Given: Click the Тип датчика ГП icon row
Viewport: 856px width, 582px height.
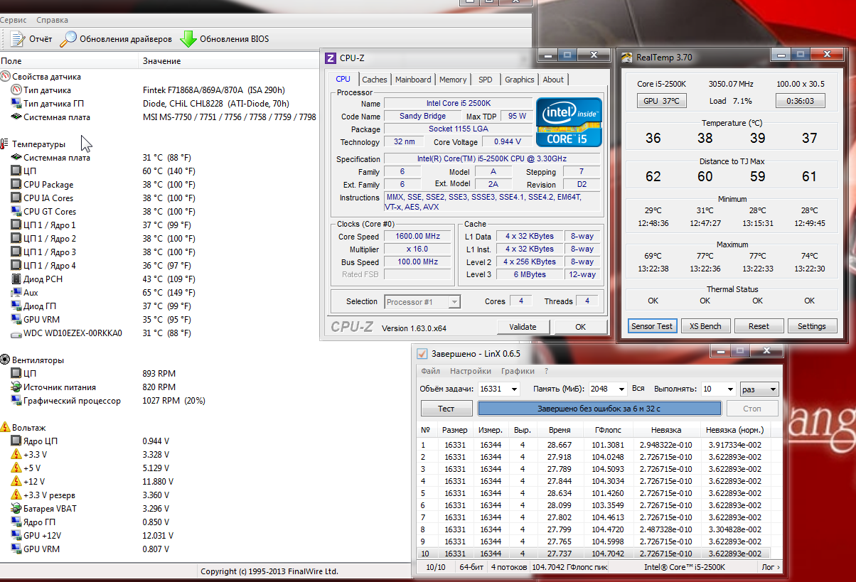Looking at the screenshot, I should (16, 104).
